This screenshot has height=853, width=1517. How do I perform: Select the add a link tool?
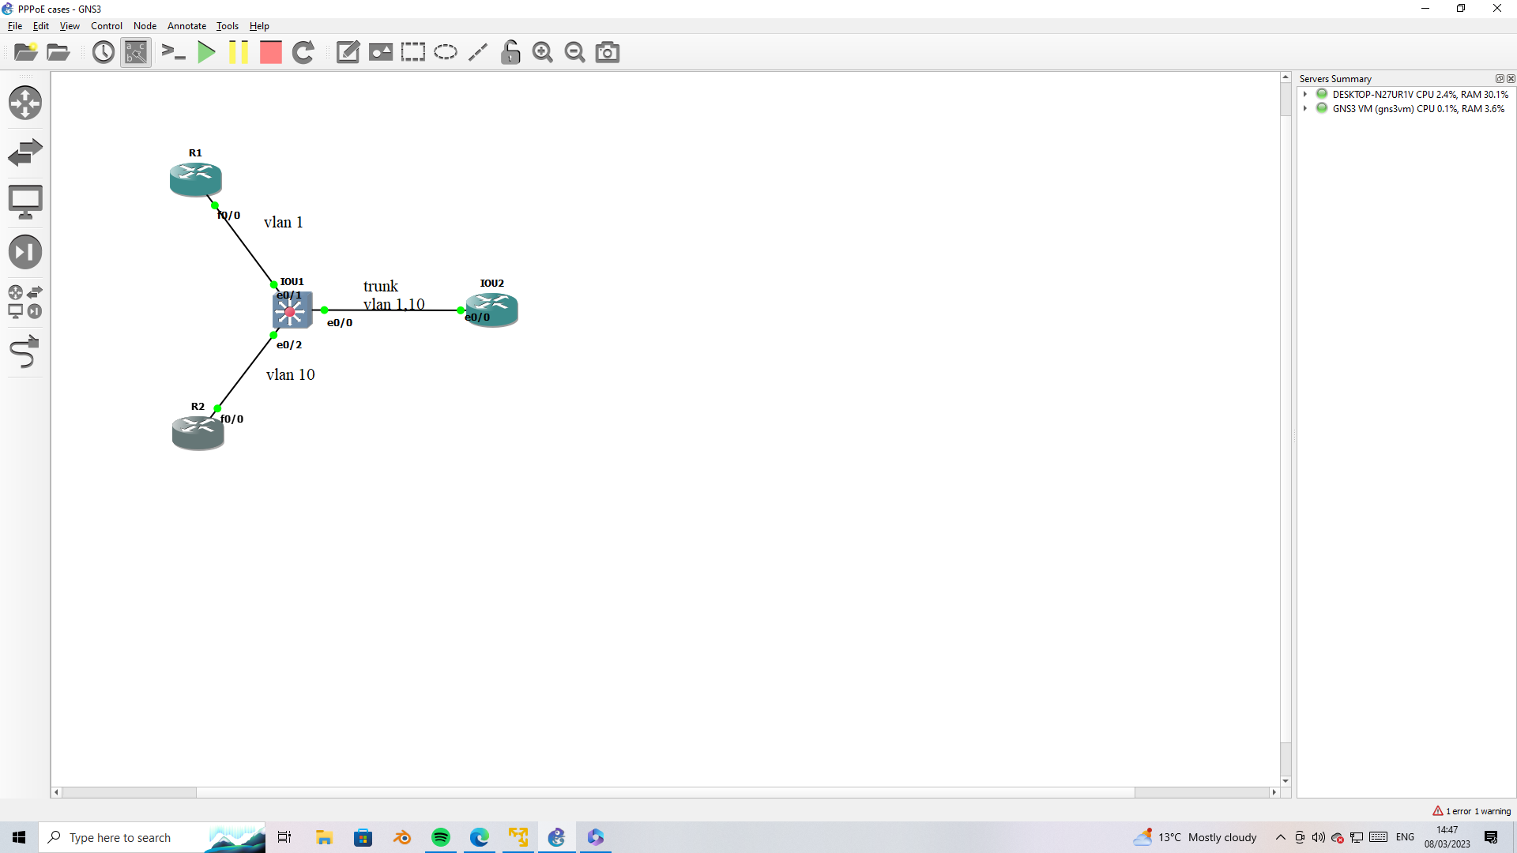click(x=25, y=352)
